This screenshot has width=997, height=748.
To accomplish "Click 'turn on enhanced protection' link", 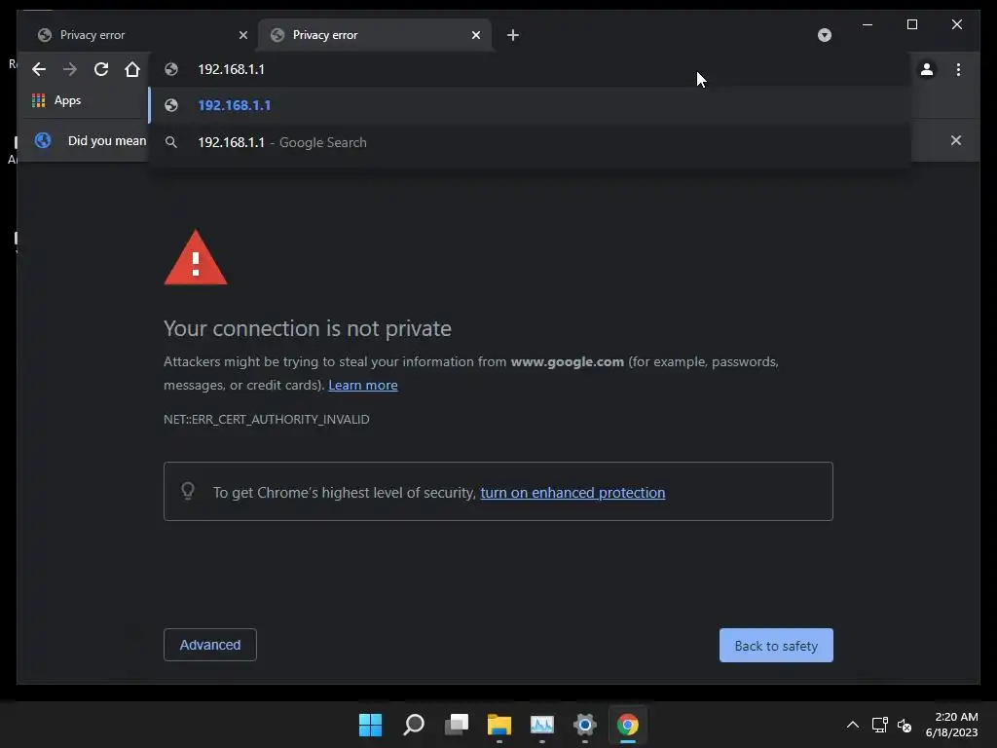I will [572, 492].
